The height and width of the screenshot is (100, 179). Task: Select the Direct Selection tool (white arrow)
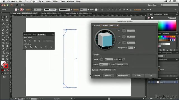coord(7,17)
